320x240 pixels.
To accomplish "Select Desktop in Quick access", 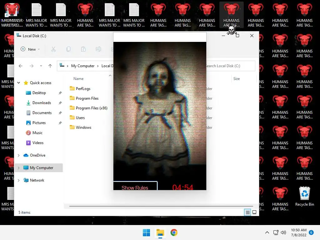I will coord(39,93).
